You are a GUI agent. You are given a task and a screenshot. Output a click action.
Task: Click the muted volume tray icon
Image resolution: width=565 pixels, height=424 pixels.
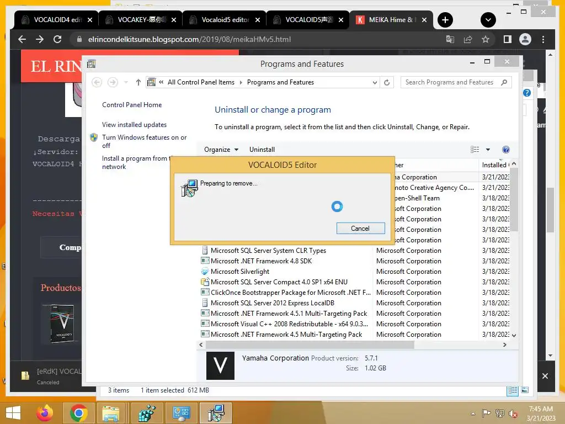pos(513,414)
